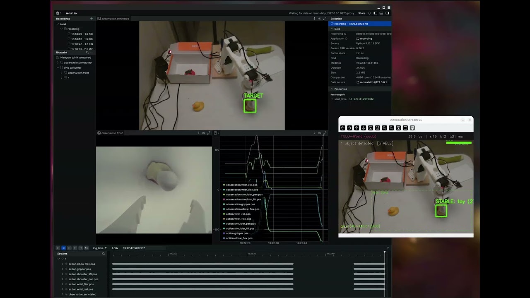The width and height of the screenshot is (530, 298).
Task: Save image in Annotation Stream toolbar
Action: click(398, 128)
